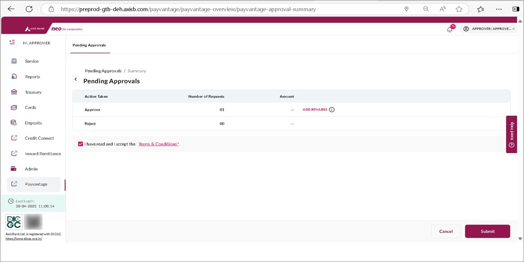This screenshot has height=262, width=524.
Task: Click the Action Taken column header
Action: pyautogui.click(x=96, y=96)
